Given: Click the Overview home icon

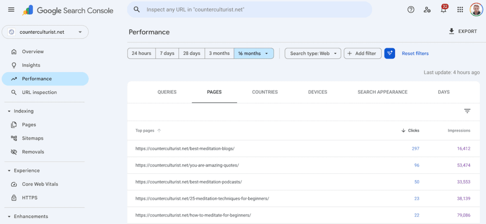Looking at the screenshot, I should click(14, 51).
